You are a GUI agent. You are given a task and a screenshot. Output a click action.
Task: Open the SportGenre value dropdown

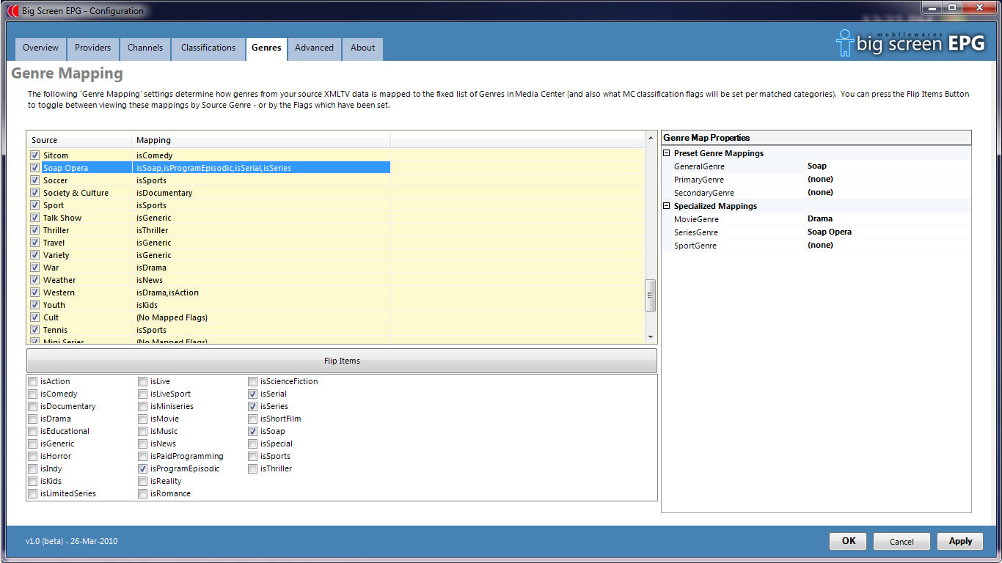(888, 246)
